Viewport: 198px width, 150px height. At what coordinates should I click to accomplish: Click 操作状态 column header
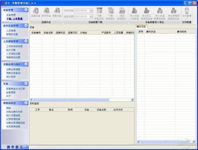pos(160,32)
